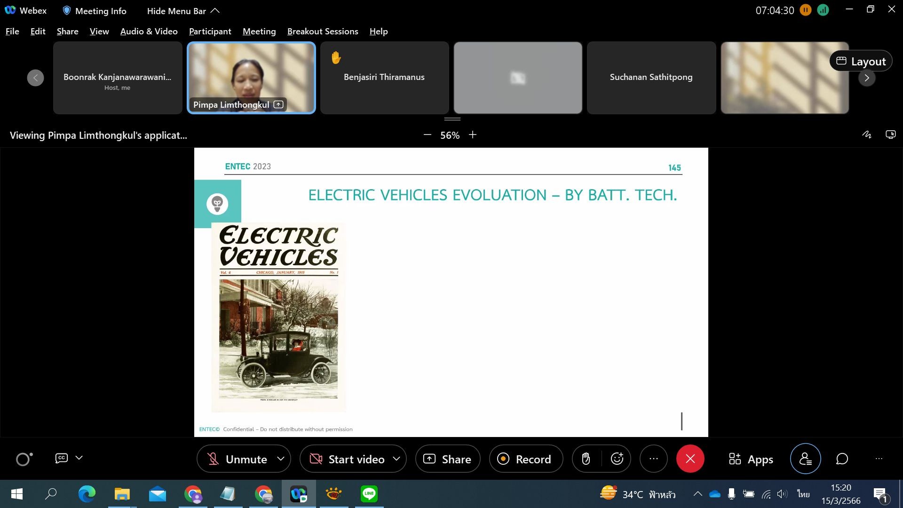Screen dimensions: 903x508
Task: Open the View menu
Action: (99, 32)
